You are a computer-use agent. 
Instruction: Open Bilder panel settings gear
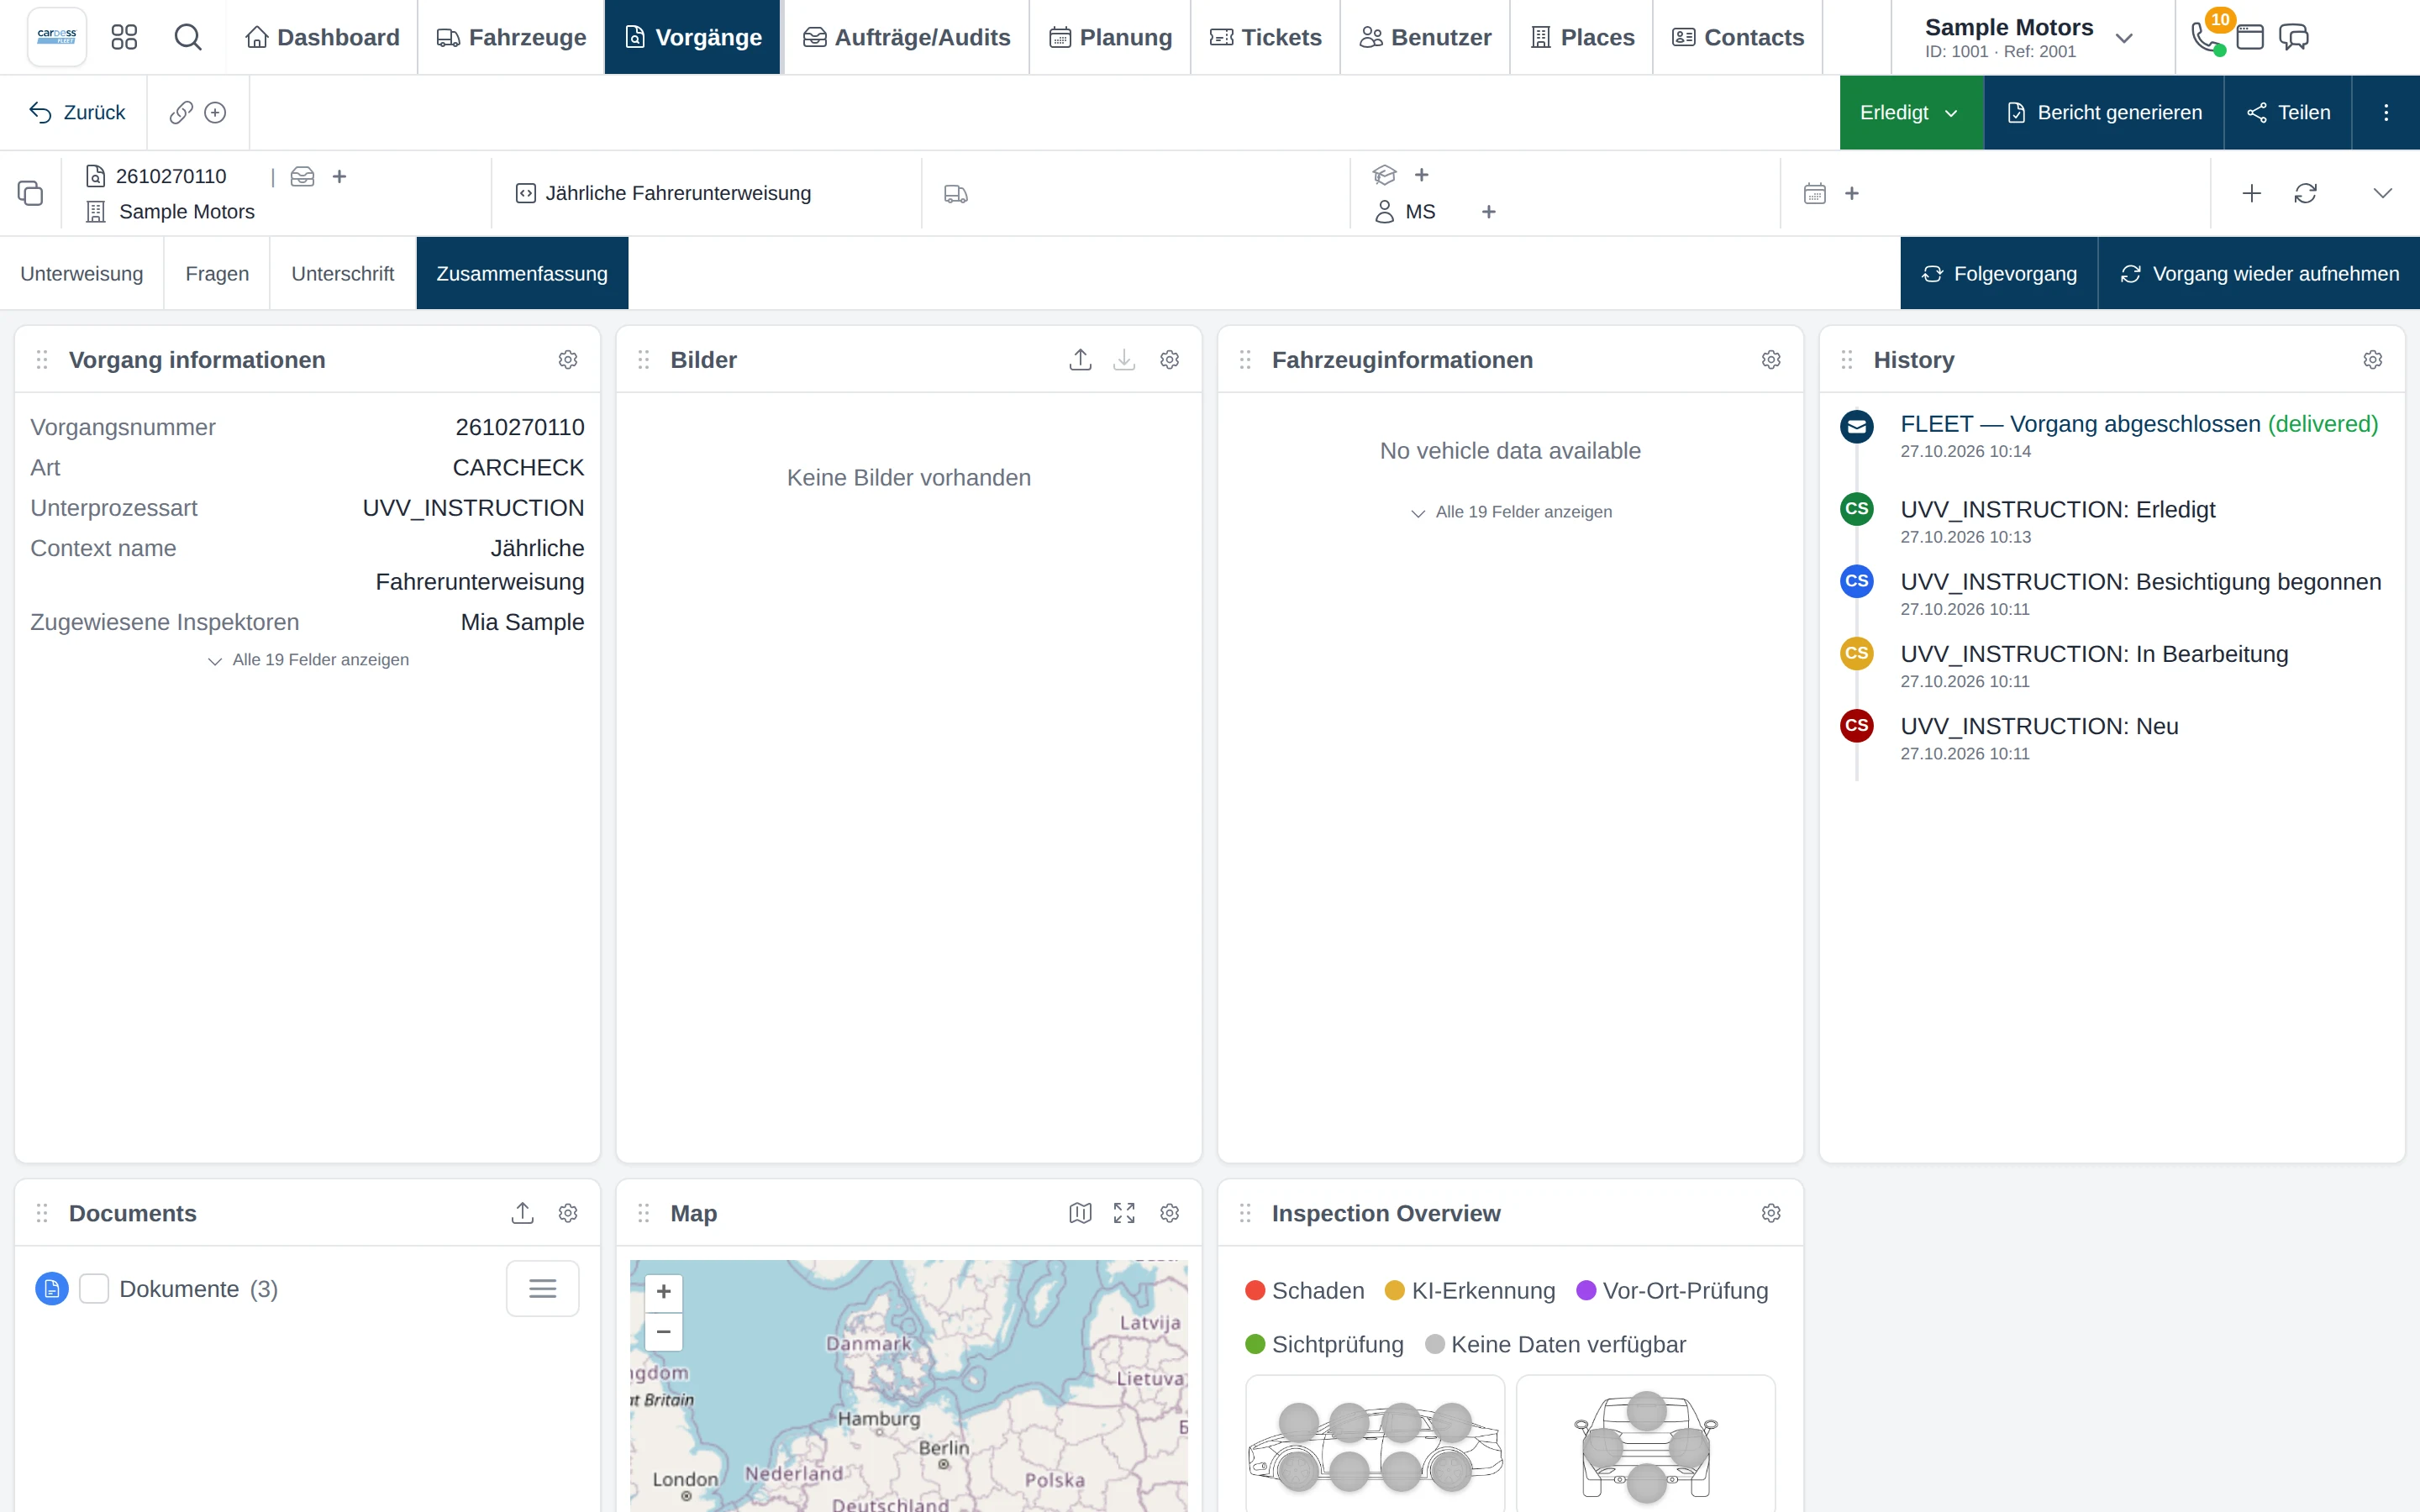(x=1169, y=359)
